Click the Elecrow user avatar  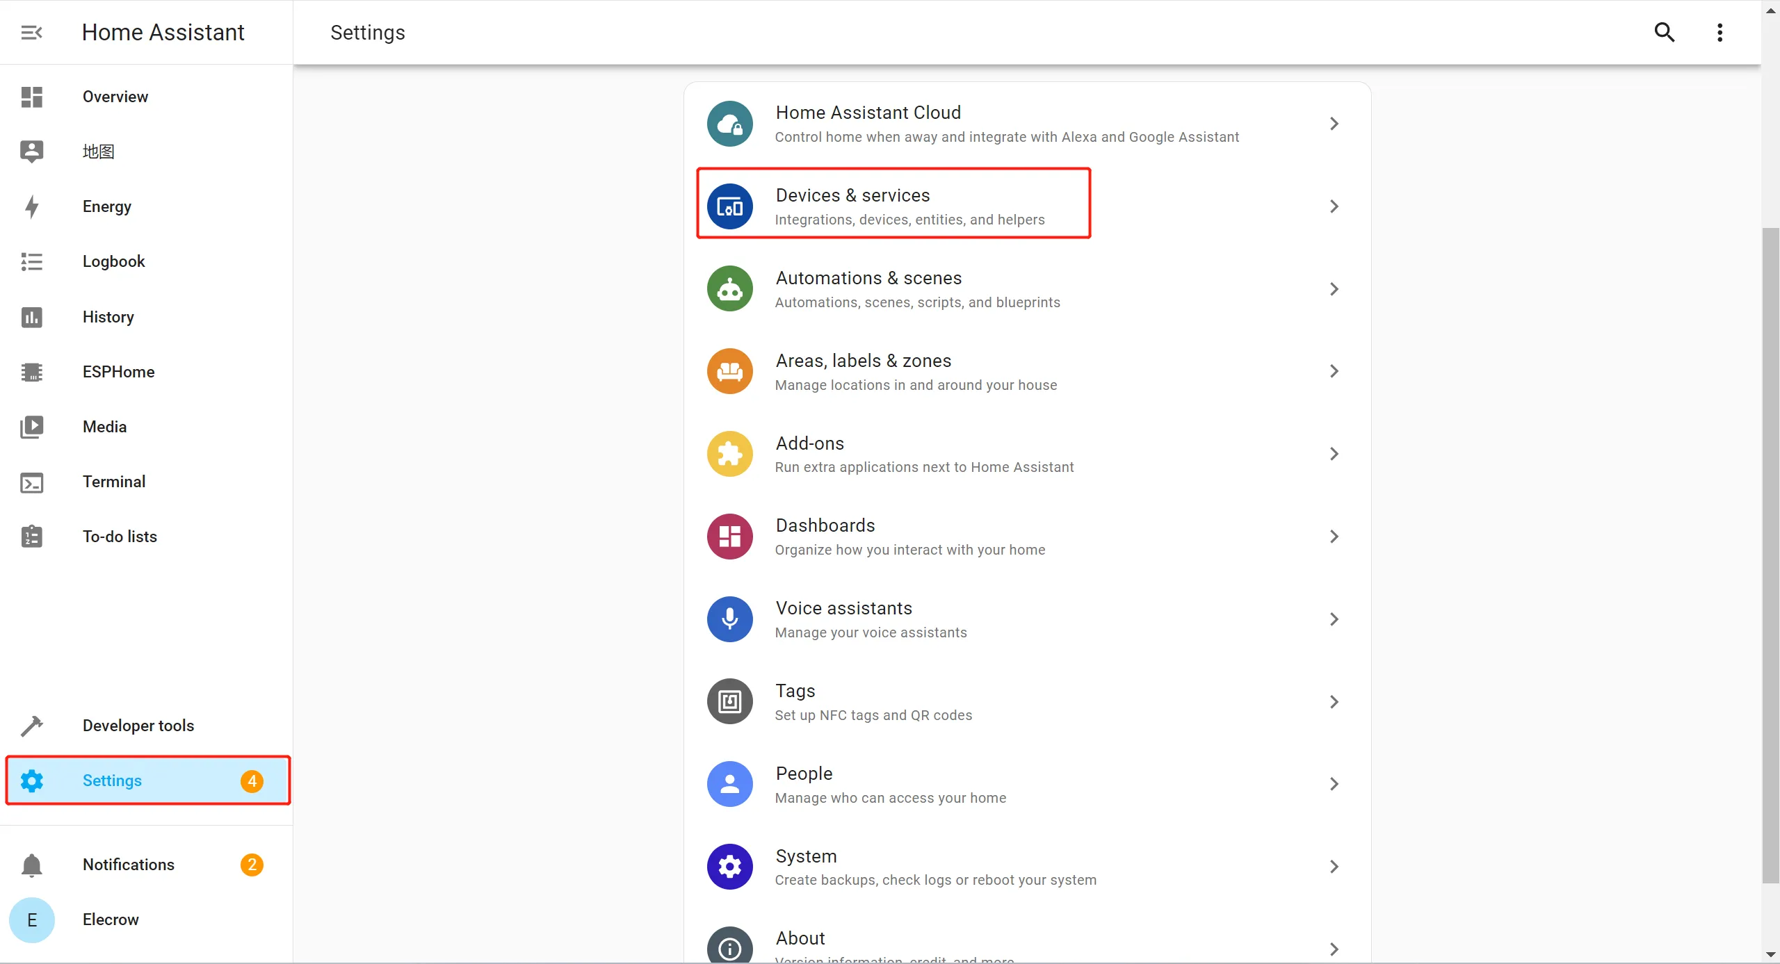pyautogui.click(x=31, y=920)
